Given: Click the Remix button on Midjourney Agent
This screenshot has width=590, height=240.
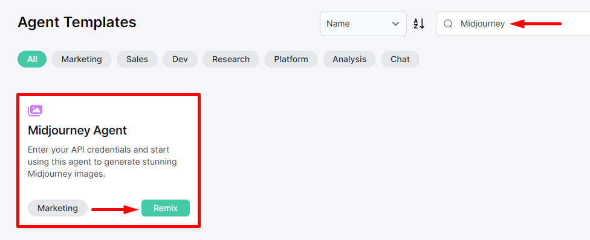Looking at the screenshot, I should pos(166,208).
